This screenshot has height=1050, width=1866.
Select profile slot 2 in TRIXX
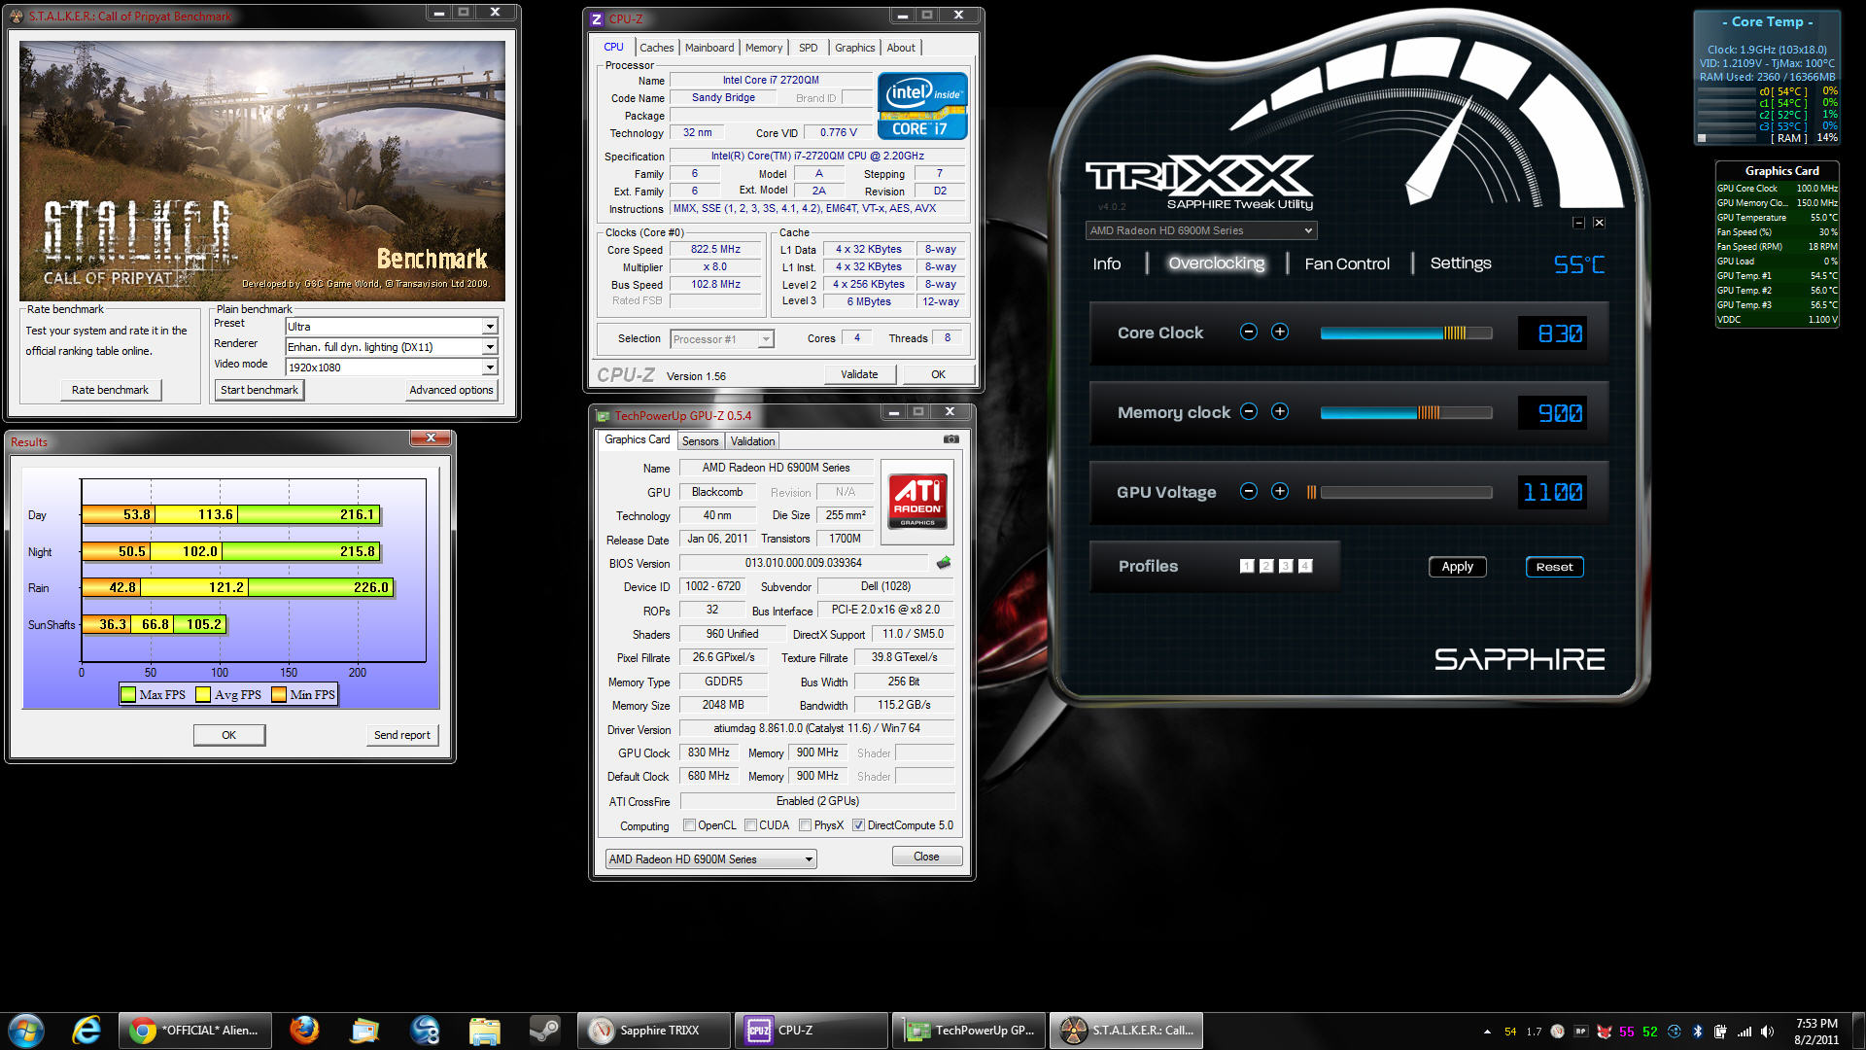[x=1266, y=566]
